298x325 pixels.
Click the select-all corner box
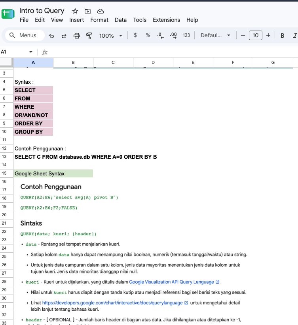coord(6,62)
